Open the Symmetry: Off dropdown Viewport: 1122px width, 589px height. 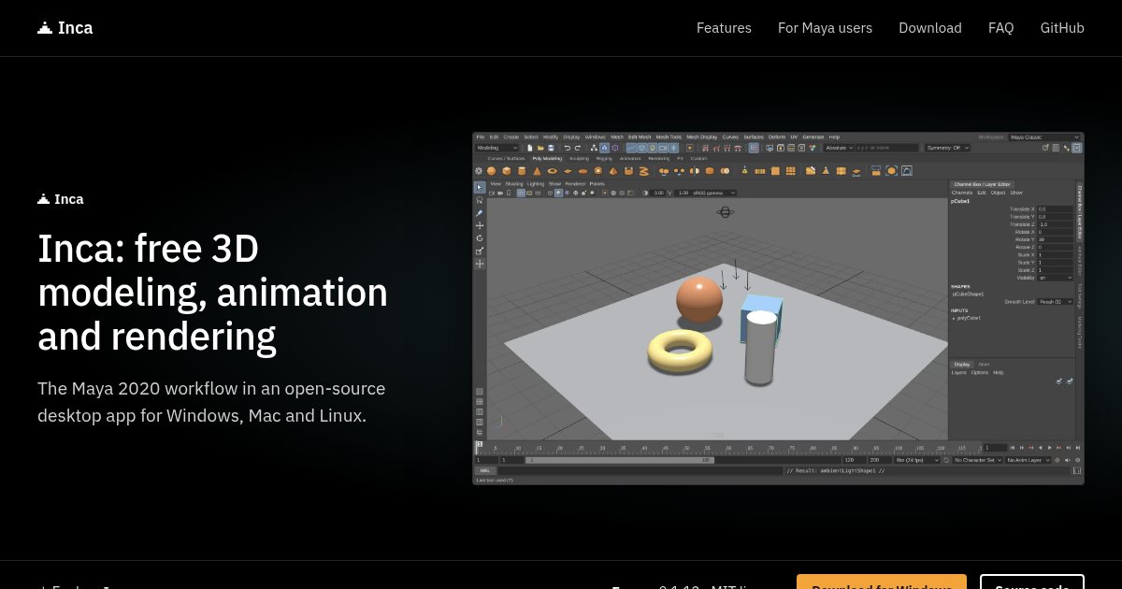click(947, 148)
